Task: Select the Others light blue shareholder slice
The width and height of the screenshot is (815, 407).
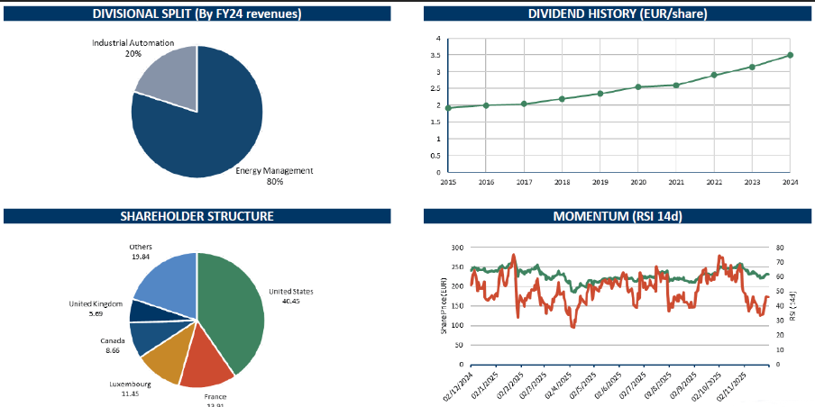Action: point(167,277)
